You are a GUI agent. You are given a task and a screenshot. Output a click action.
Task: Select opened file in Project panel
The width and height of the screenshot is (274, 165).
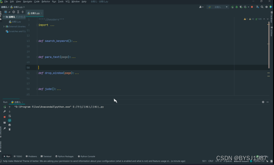click(14, 12)
